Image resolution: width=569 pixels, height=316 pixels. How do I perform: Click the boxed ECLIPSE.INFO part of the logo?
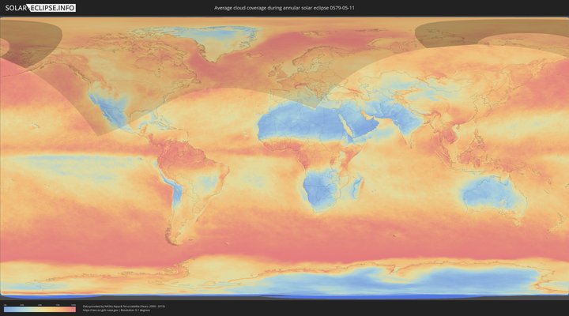pyautogui.click(x=51, y=8)
